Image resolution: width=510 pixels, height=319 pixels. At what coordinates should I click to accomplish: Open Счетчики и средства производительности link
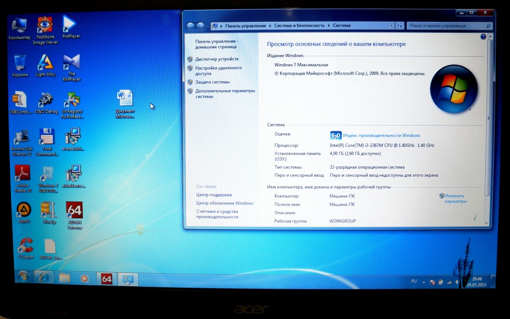(x=217, y=214)
